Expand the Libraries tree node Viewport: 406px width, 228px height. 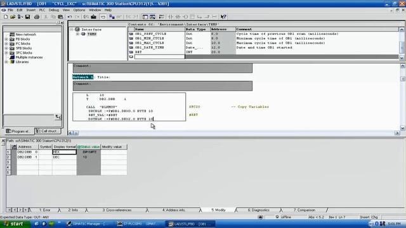(x=6, y=62)
